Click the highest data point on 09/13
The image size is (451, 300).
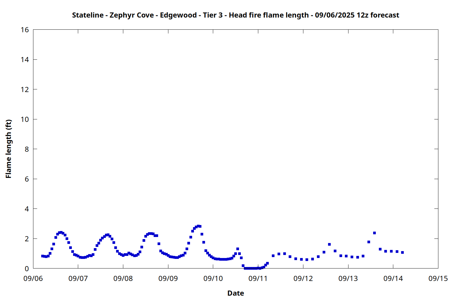click(374, 233)
